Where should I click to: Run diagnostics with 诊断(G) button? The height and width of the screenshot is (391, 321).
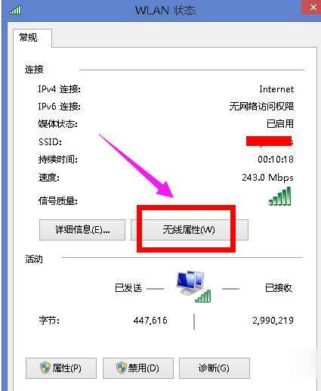(215, 368)
